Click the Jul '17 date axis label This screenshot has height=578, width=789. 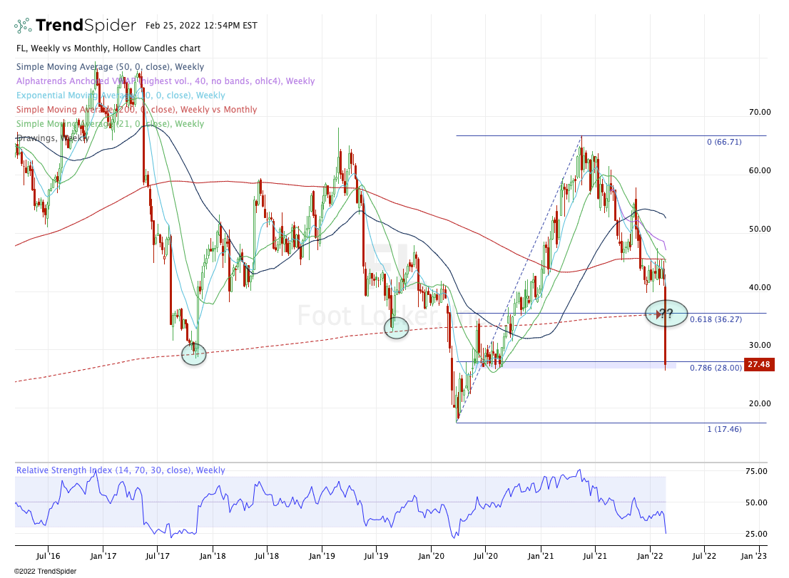coord(158,556)
